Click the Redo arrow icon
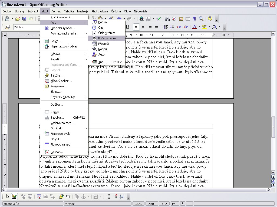This screenshot has width=277, height=207. [129, 19]
